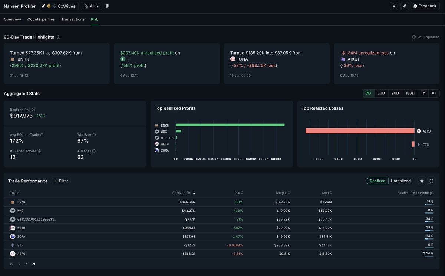The height and width of the screenshot is (276, 445).
Task: Click the copy address clipboard icon
Action: pyautogui.click(x=107, y=6)
